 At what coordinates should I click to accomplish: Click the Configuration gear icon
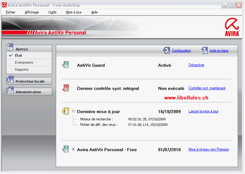tap(166, 50)
